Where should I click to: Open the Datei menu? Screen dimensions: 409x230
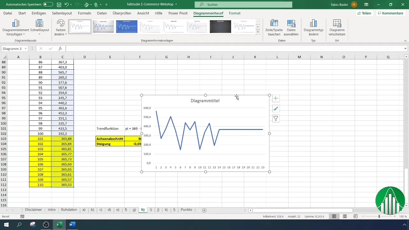8,13
